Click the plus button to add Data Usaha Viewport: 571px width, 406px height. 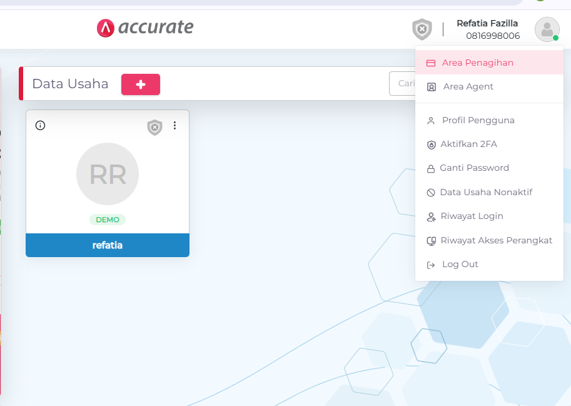[x=141, y=84]
